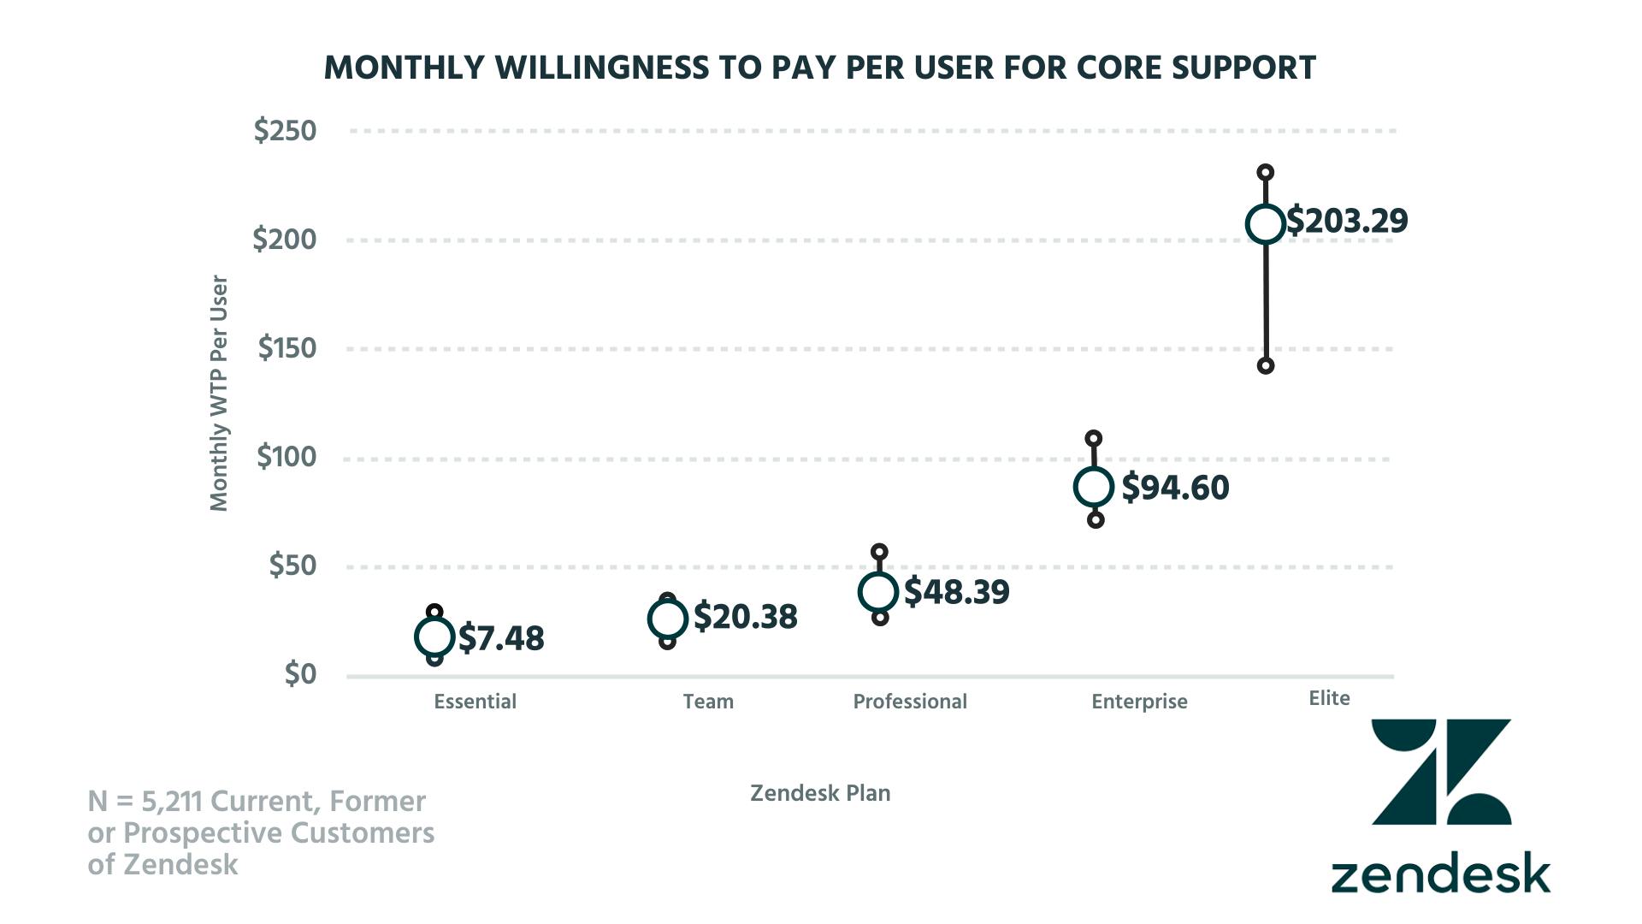Screen dimensions: 1642x924
Task: Click the $48.39 price label
Action: pos(956,592)
